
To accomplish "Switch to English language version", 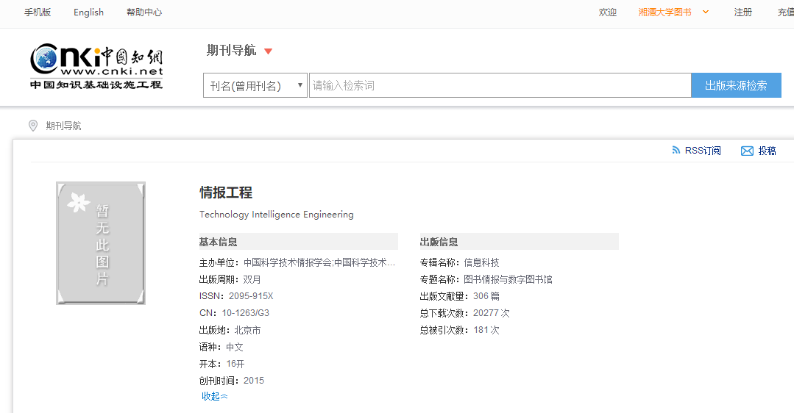I will (88, 12).
